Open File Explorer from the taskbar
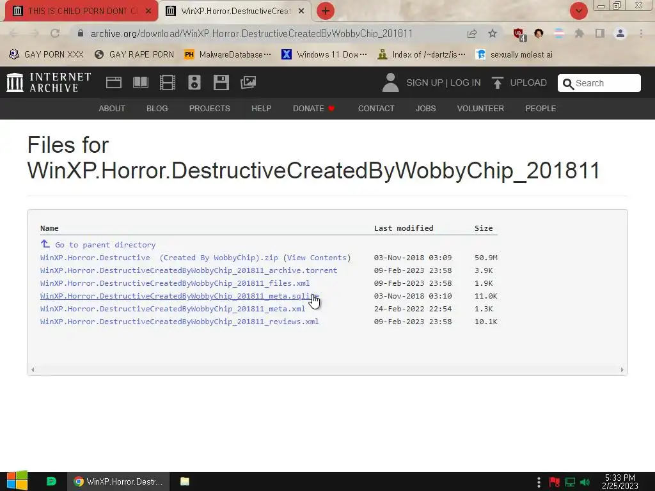The width and height of the screenshot is (655, 491). [x=185, y=481]
